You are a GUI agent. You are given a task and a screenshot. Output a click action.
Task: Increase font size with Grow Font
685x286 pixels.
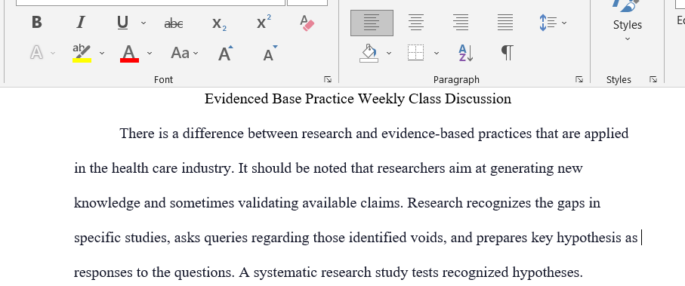coord(225,54)
